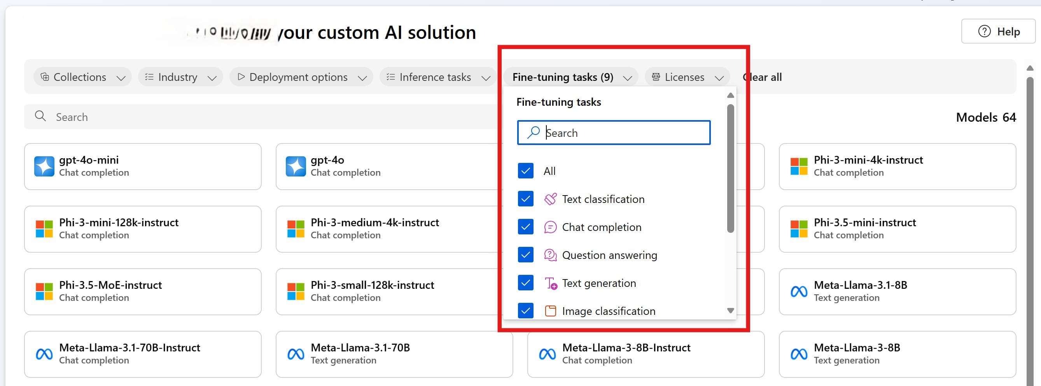
Task: Click the Chat completion bubble icon
Action: pyautogui.click(x=550, y=227)
